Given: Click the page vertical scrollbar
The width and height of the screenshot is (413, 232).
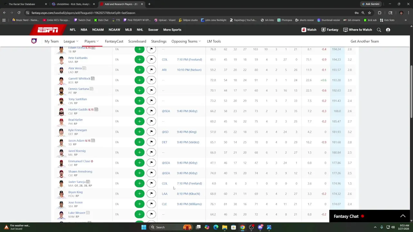Looking at the screenshot, I should click(x=411, y=92).
